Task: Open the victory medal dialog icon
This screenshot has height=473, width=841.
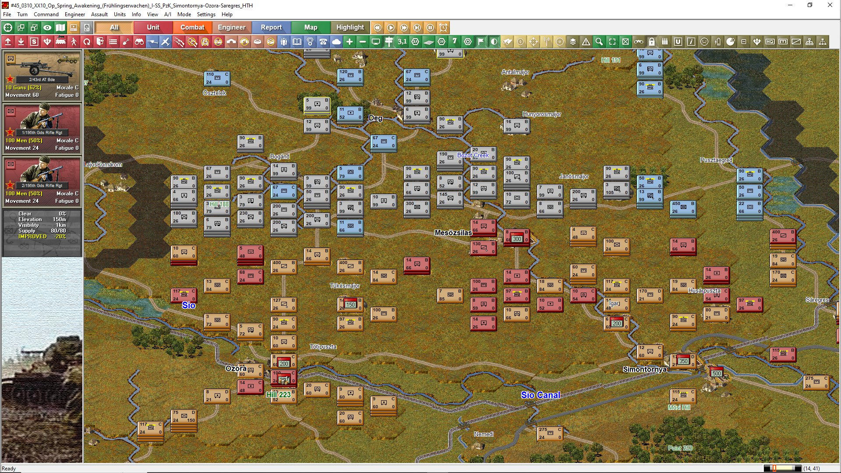Action: [x=310, y=42]
